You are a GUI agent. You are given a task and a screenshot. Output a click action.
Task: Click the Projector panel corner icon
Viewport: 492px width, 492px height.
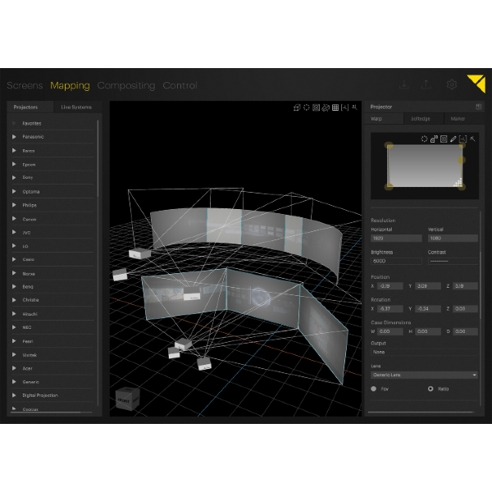click(x=479, y=107)
